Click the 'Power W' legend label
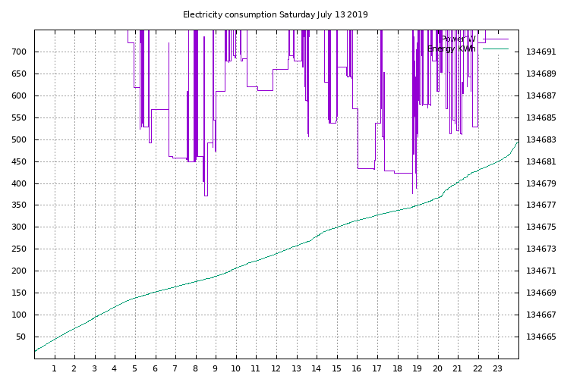Image resolution: width=583 pixels, height=379 pixels. point(458,39)
